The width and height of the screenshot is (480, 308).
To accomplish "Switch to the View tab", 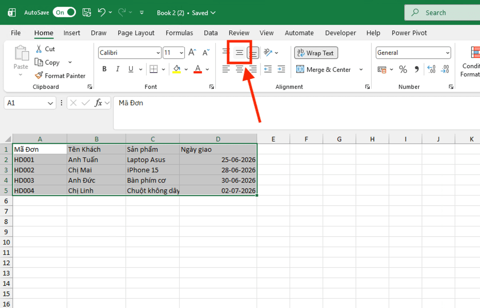I will [x=266, y=33].
